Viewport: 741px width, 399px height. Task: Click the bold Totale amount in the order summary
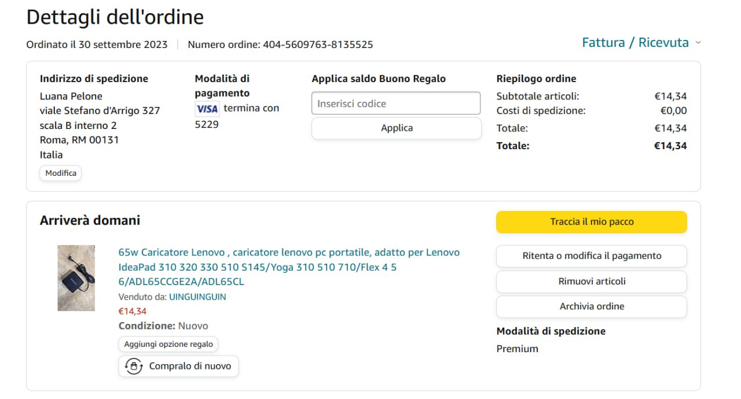(670, 146)
